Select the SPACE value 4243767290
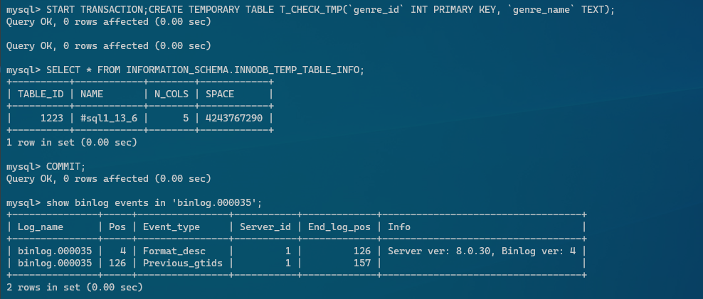The height and width of the screenshot is (299, 703). pyautogui.click(x=233, y=118)
